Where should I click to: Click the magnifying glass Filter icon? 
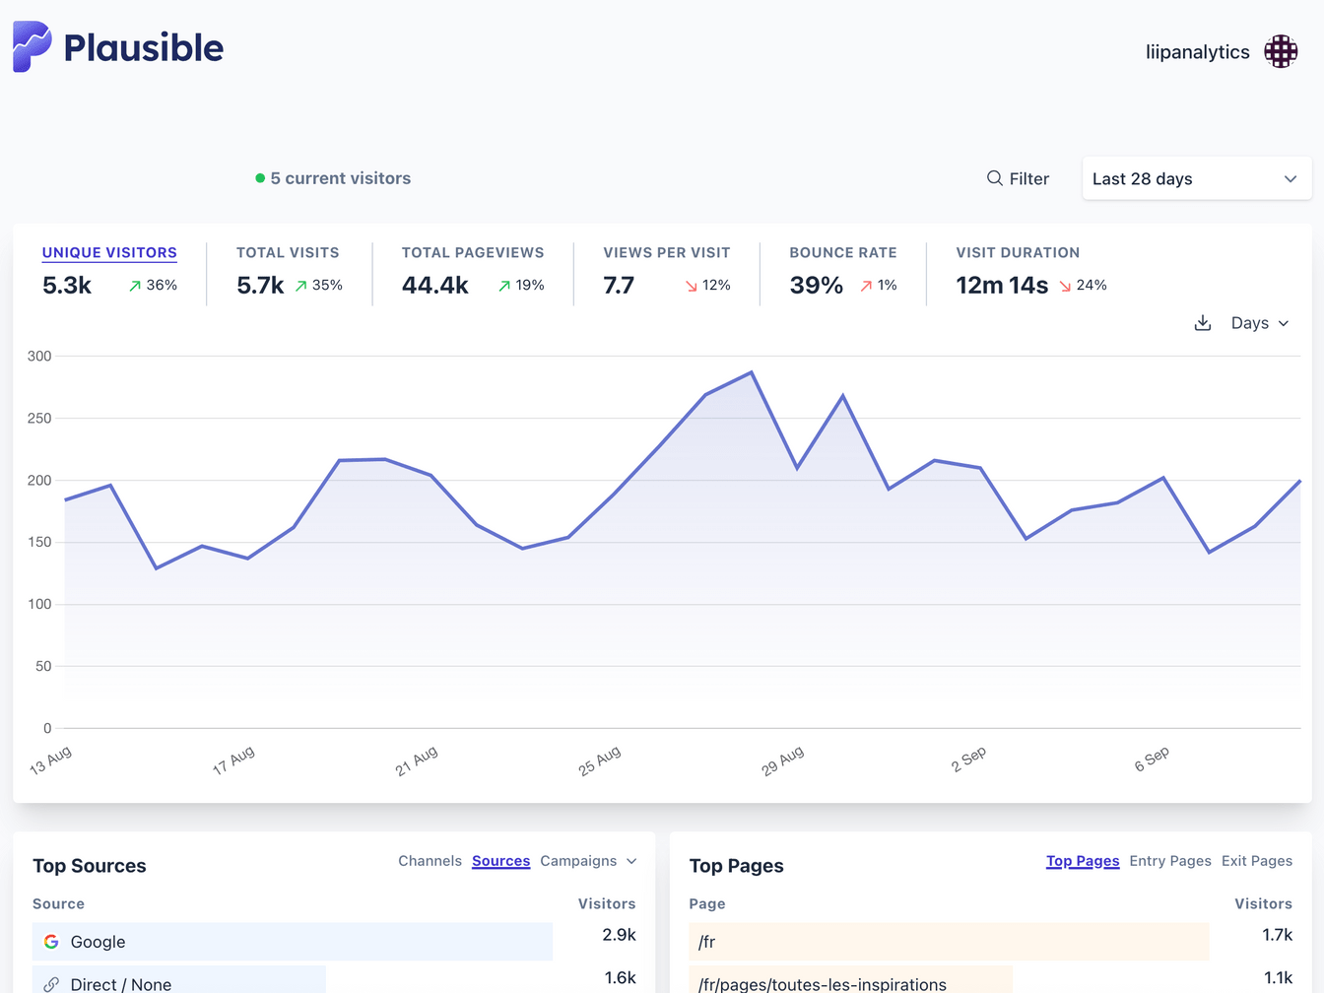click(995, 178)
